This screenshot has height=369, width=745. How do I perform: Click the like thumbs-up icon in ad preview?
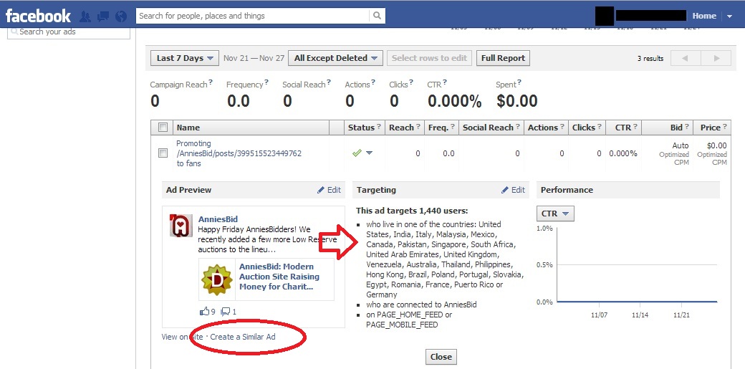coord(206,312)
